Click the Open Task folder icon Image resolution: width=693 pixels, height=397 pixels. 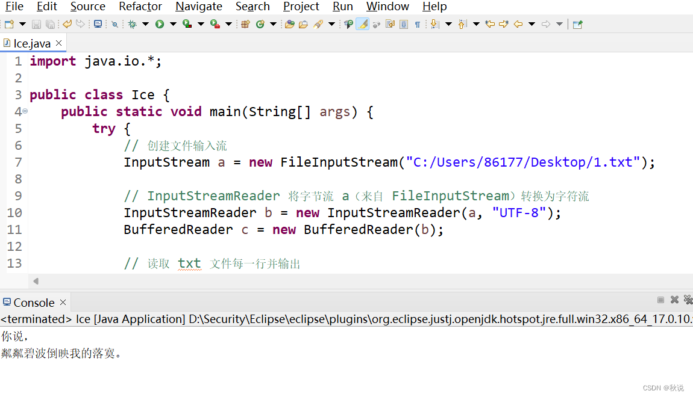pyautogui.click(x=303, y=24)
